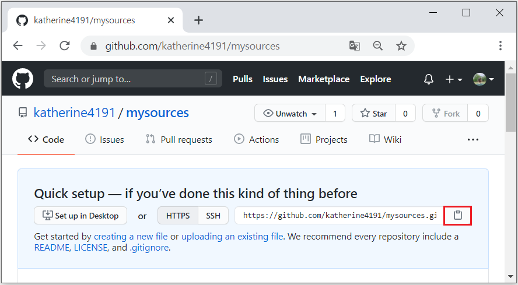View the stargazers count next to Star
This screenshot has width=518, height=285.
[x=405, y=113]
